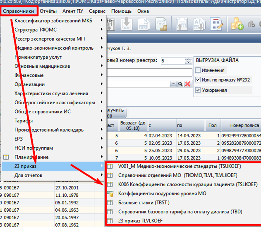The width and height of the screenshot is (261, 227).
Task: Click the table upload icon with up arrow
Action: (x=182, y=24)
